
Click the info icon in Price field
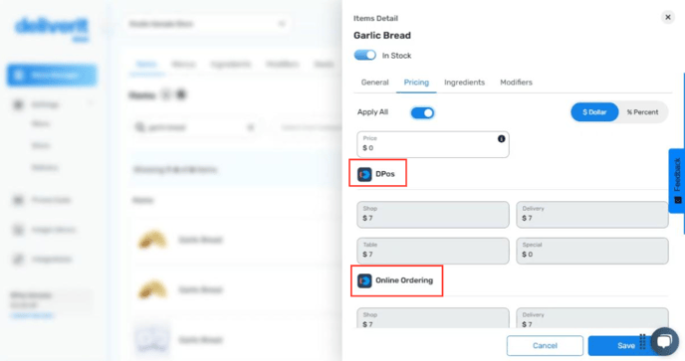pos(501,139)
